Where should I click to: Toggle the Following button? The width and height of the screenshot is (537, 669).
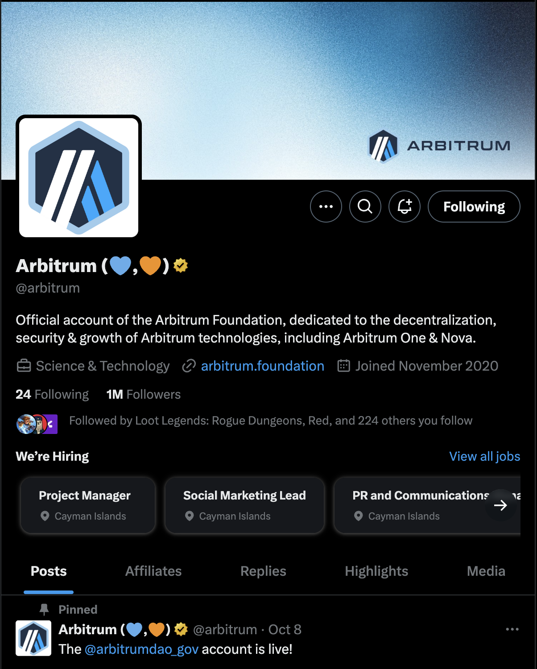(x=474, y=206)
